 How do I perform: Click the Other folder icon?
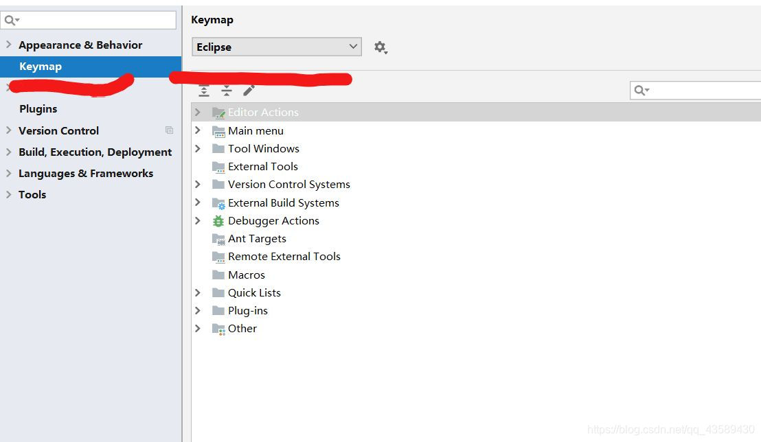click(x=218, y=329)
